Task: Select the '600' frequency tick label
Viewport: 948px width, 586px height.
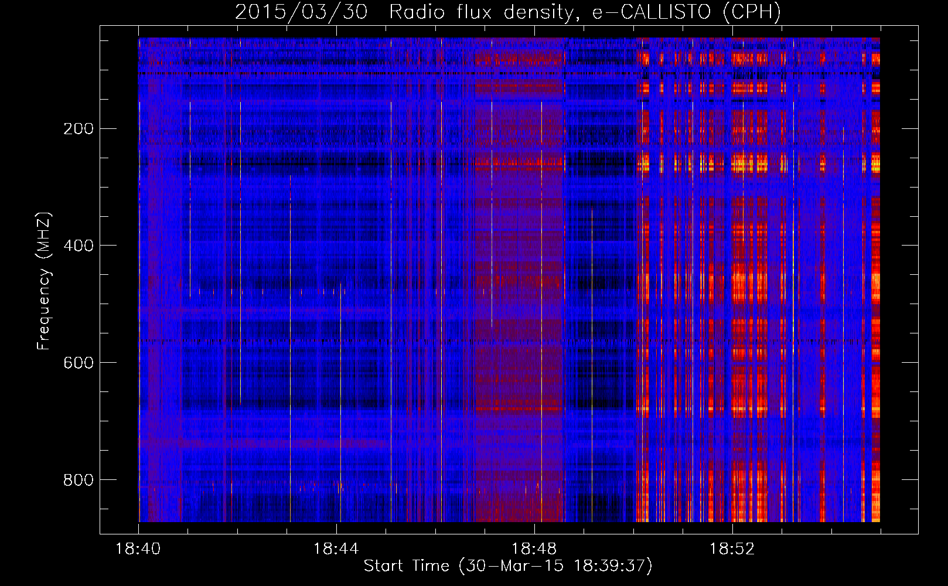Action: [x=79, y=363]
